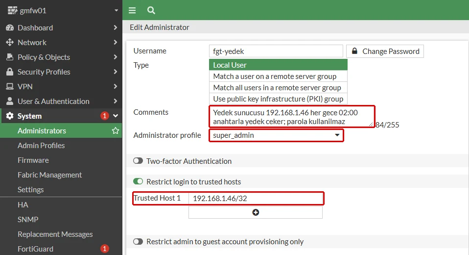Click the VPN laptop icon
The image size is (469, 255).
coord(10,86)
